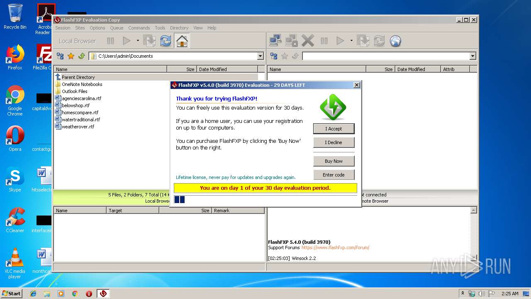Select belowshop.rtf file

coord(72,105)
